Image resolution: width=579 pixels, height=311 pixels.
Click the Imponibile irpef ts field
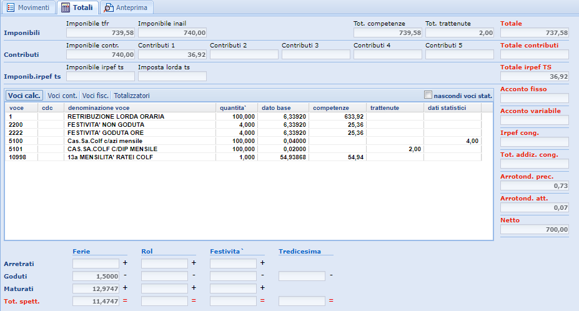tap(101, 76)
